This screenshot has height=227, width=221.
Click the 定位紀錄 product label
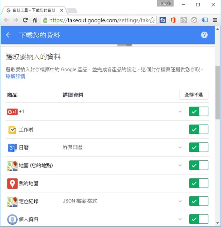point(29,202)
